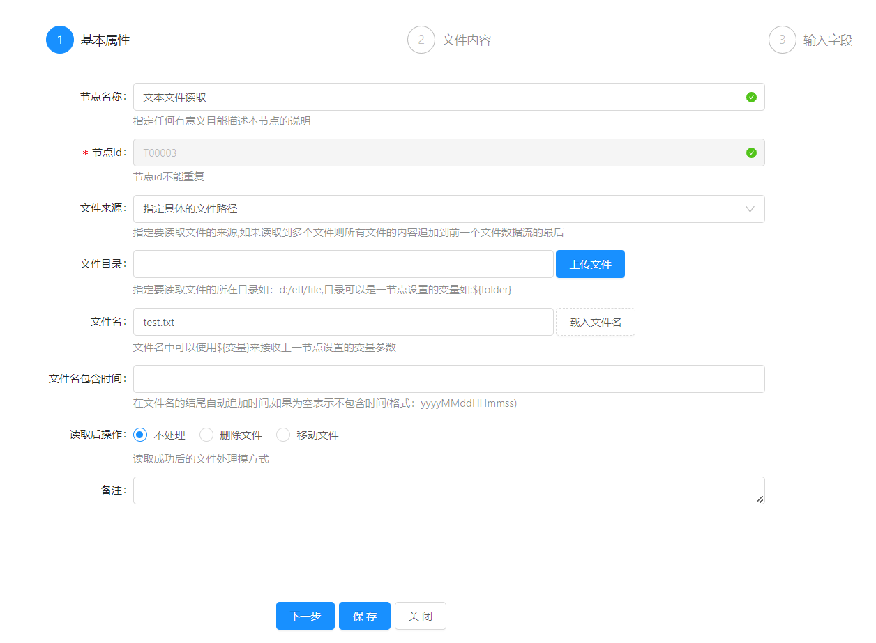The width and height of the screenshot is (876, 643).
Task: Click the resize handle of 备注 textarea
Action: 760,499
